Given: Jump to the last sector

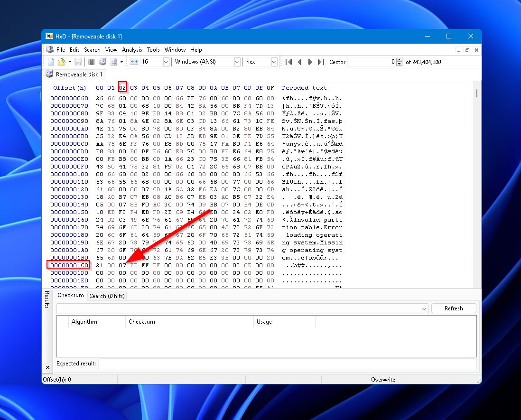Looking at the screenshot, I should [321, 62].
